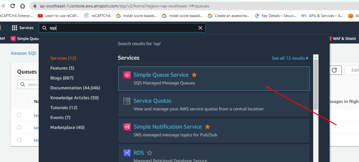
Task: Click the Edit button on Queues panel
Action: [x=352, y=70]
